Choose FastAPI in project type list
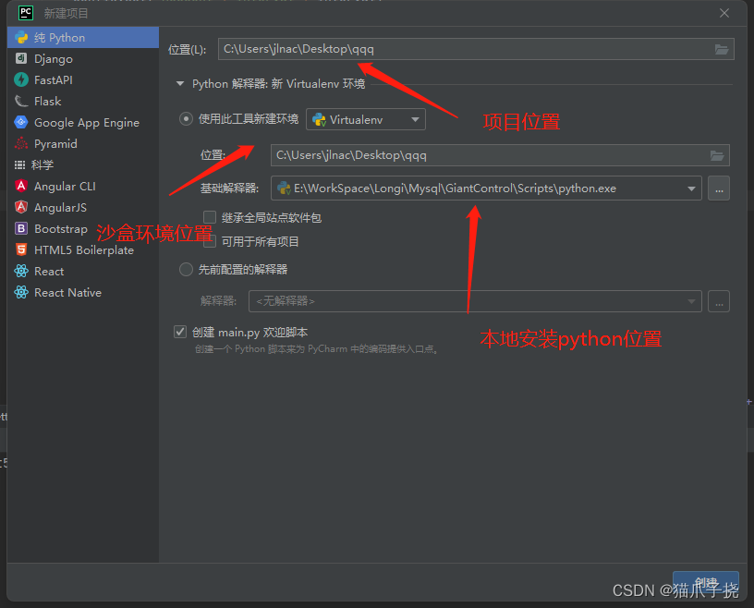 tap(54, 79)
